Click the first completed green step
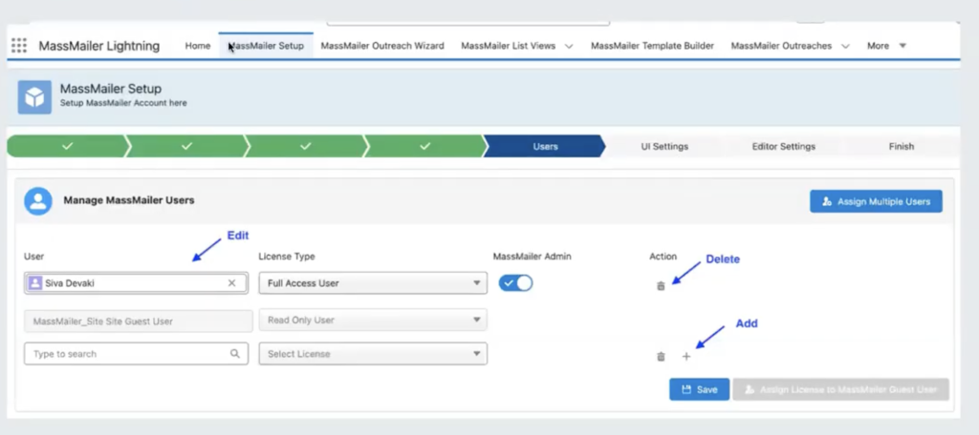The width and height of the screenshot is (979, 435). tap(68, 147)
